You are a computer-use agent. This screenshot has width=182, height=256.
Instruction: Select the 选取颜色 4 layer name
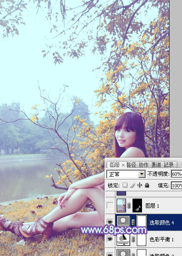[x=161, y=222]
